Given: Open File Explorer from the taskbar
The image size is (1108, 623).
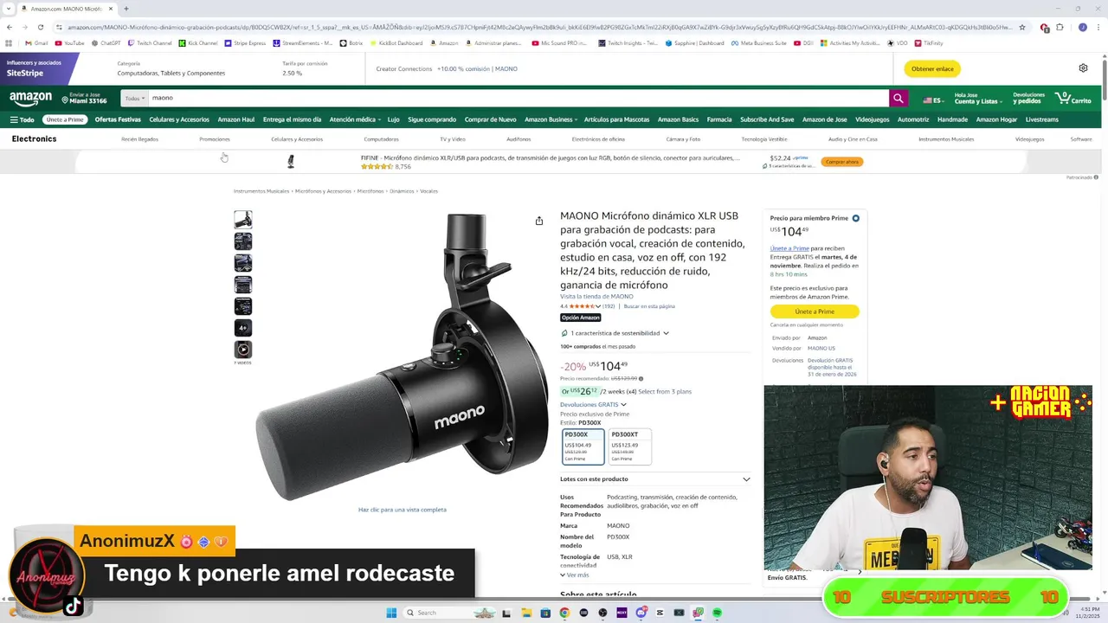Looking at the screenshot, I should click(x=526, y=613).
